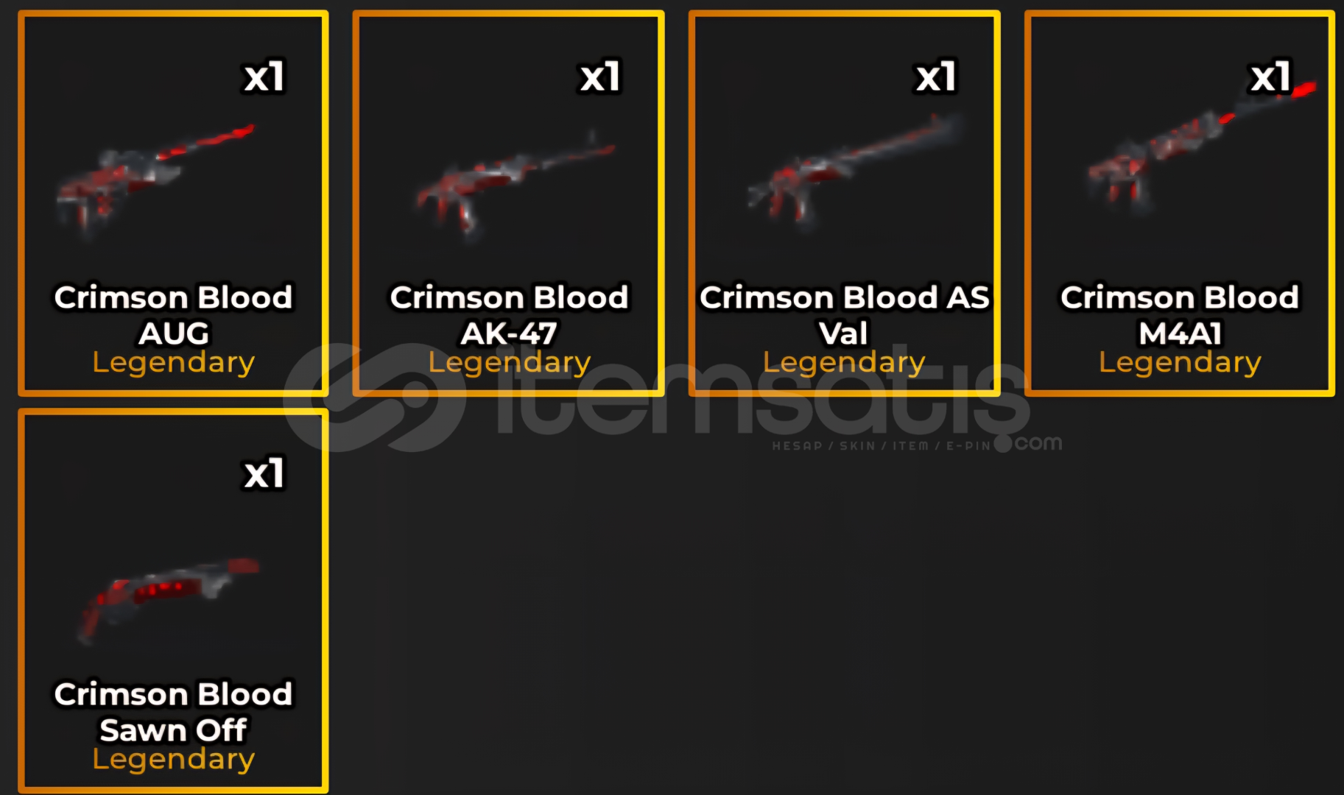Select the Crimson Blood Sawn Off name text
This screenshot has width=1344, height=795.
point(174,712)
